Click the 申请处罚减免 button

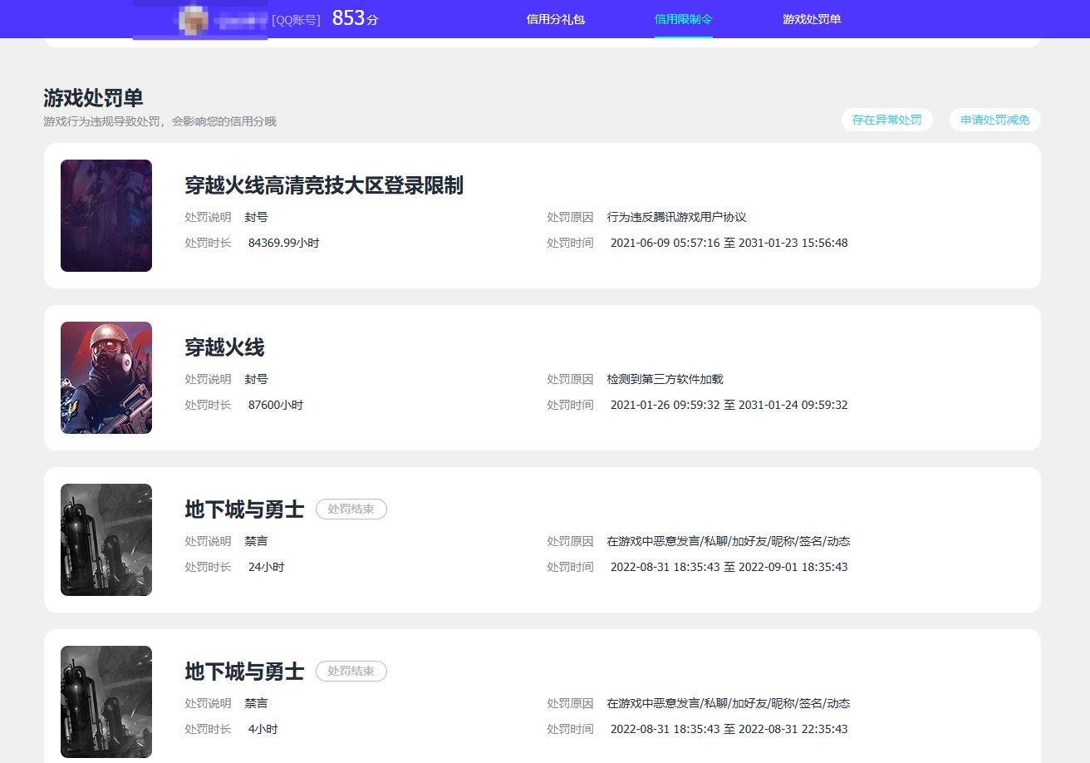(x=995, y=120)
